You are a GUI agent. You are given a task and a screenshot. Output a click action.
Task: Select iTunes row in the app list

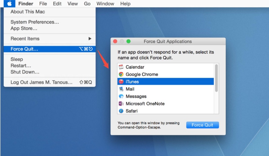[165, 82]
